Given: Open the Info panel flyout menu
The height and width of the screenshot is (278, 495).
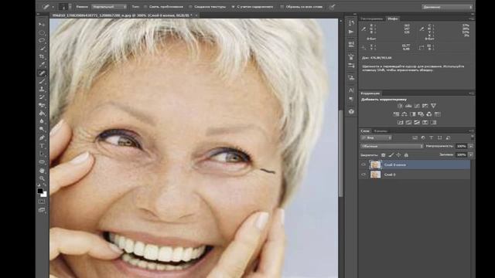Looking at the screenshot, I should 471,19.
